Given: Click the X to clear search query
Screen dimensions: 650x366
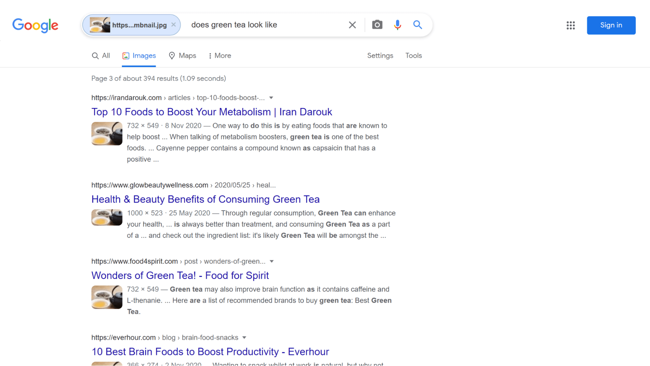Looking at the screenshot, I should (353, 25).
